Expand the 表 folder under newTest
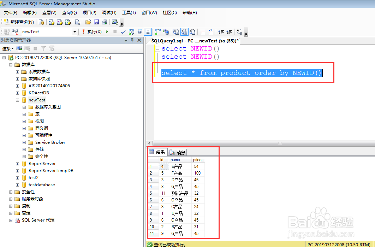The width and height of the screenshot is (375, 247). [24, 114]
